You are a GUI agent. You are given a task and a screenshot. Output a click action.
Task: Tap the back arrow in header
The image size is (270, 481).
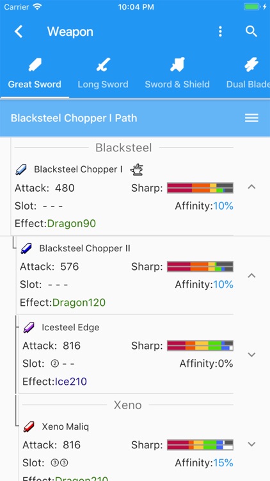pyautogui.click(x=19, y=31)
